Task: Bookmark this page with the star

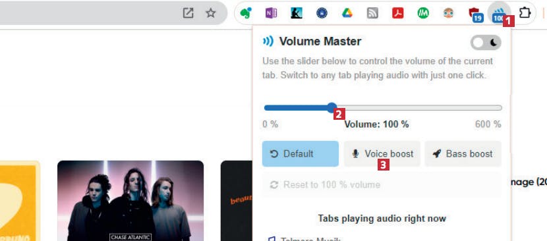Action: coord(210,13)
